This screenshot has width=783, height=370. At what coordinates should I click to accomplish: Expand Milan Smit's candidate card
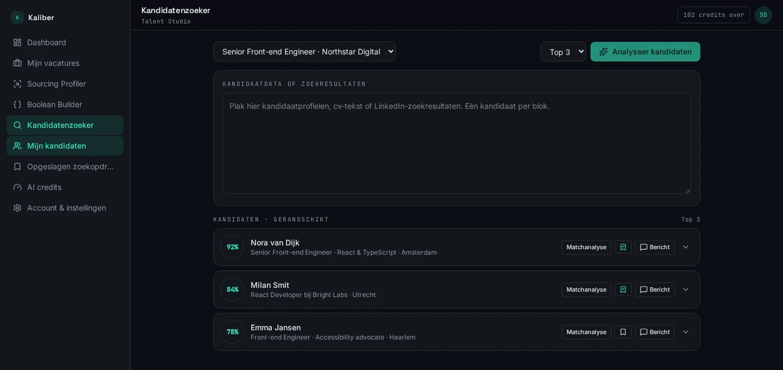[x=686, y=289]
